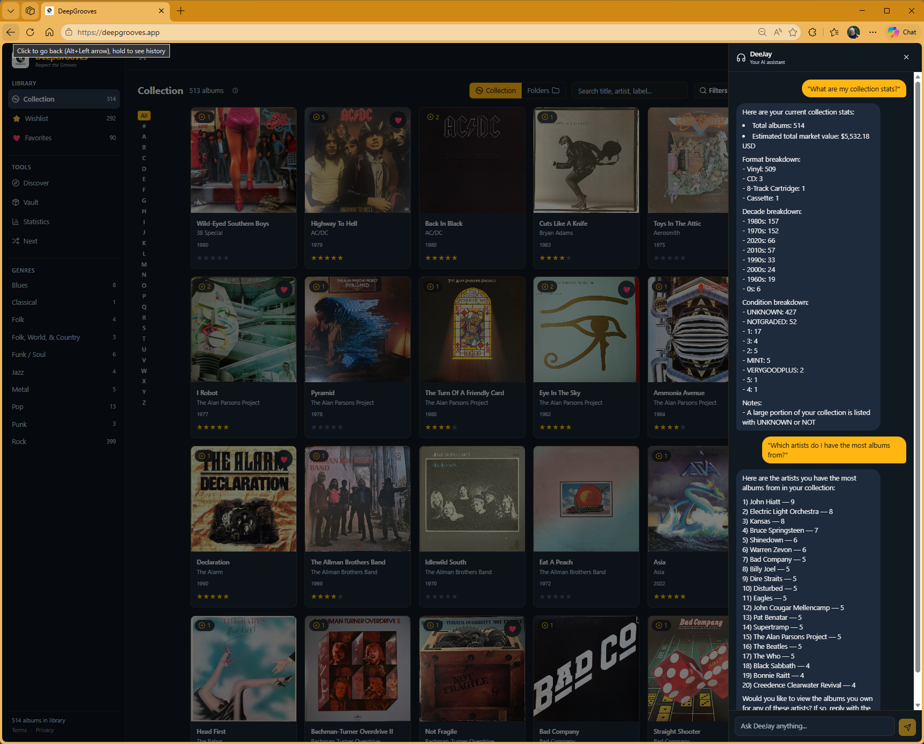The image size is (924, 744).
Task: Filter by Pop genre
Action: coord(64,406)
